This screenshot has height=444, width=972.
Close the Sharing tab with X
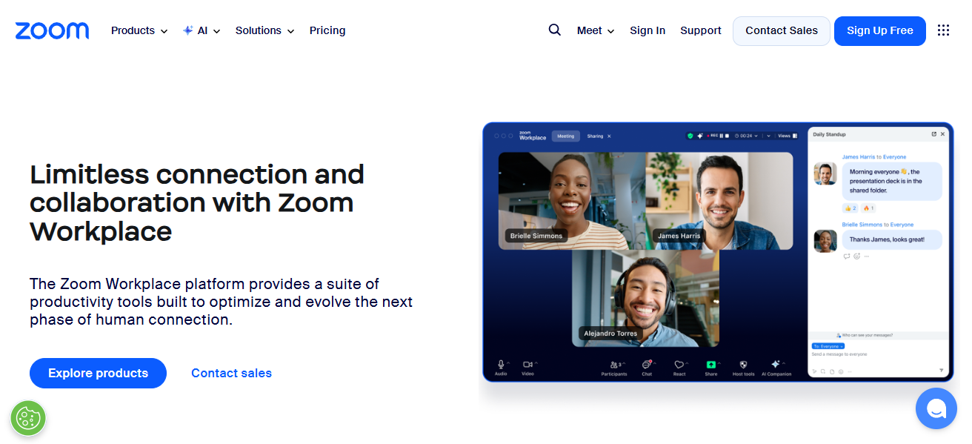609,136
